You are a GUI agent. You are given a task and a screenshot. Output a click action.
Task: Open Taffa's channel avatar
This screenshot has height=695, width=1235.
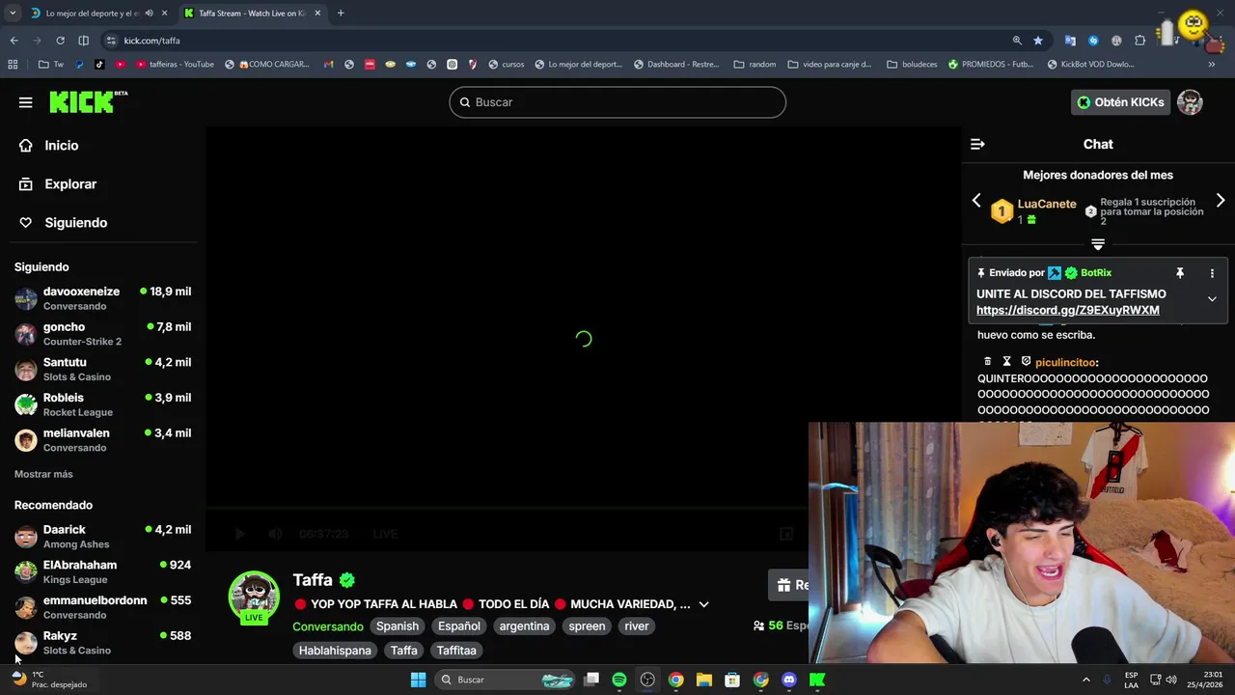(x=254, y=597)
